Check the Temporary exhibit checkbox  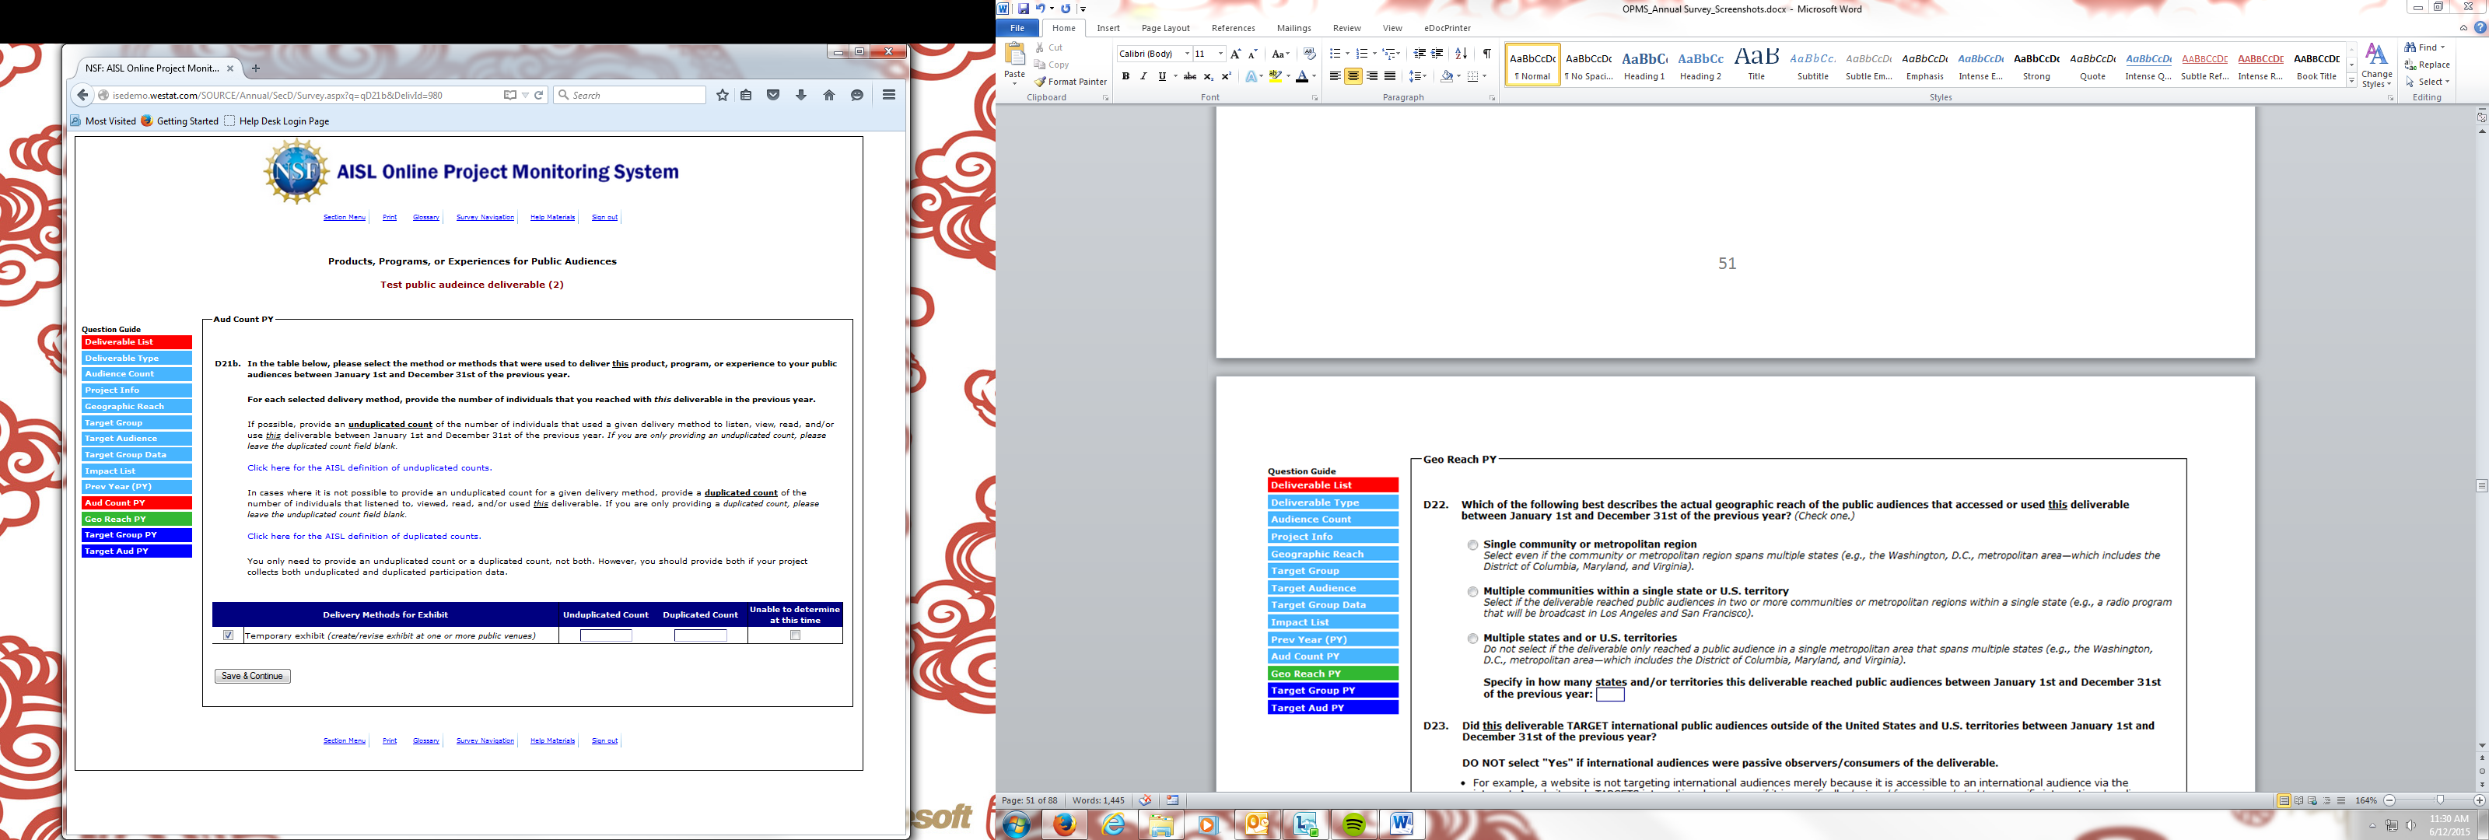click(228, 635)
